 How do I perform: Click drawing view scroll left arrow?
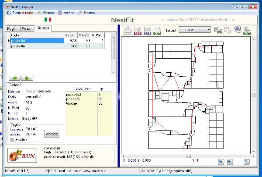(123, 156)
